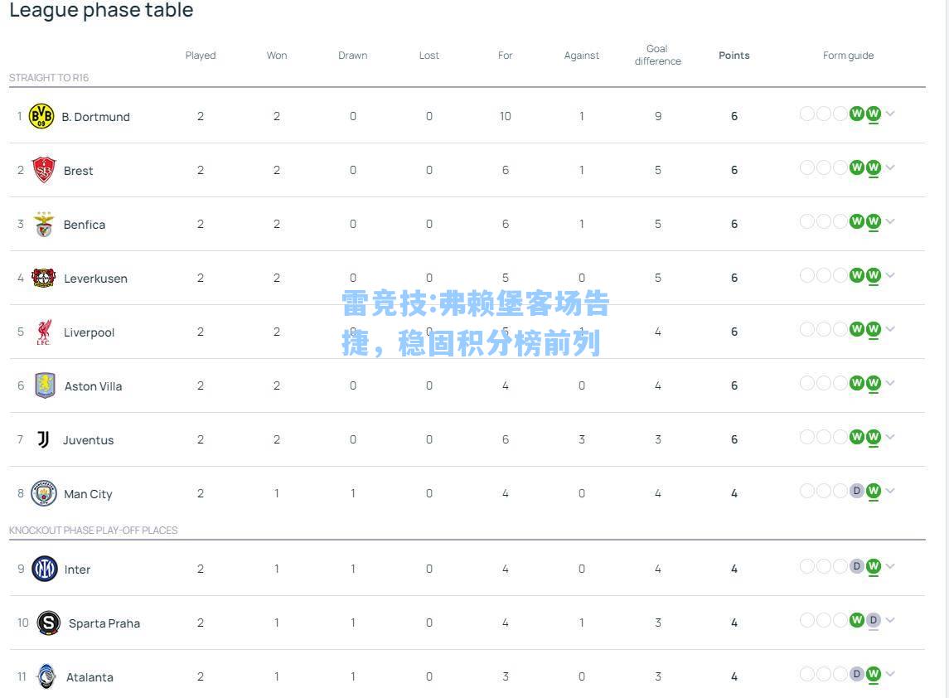Open the Liverpool team link
The width and height of the screenshot is (949, 698).
pos(89,332)
